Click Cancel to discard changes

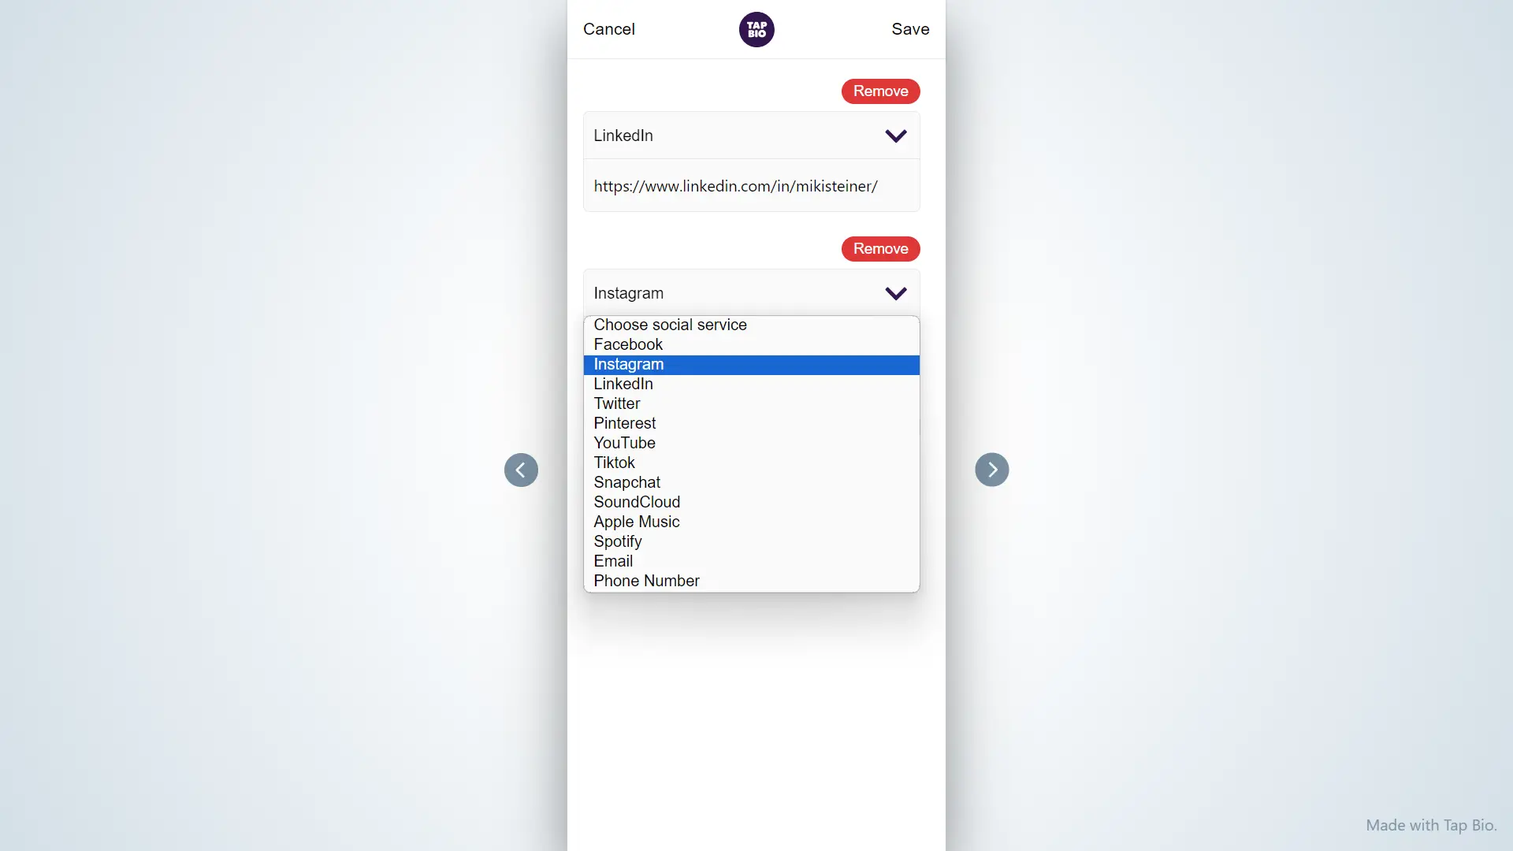tap(609, 29)
